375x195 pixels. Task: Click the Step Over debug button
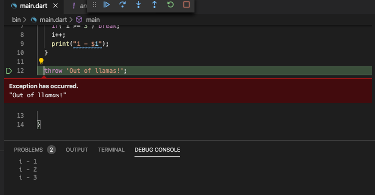122,4
